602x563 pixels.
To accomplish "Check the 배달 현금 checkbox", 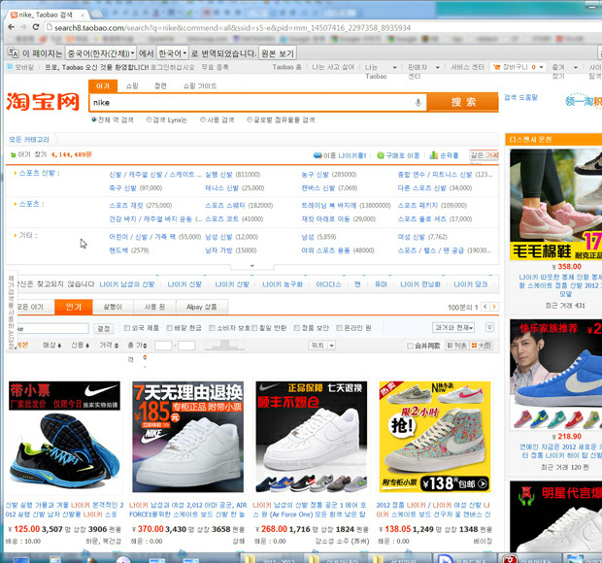I will (x=169, y=328).
